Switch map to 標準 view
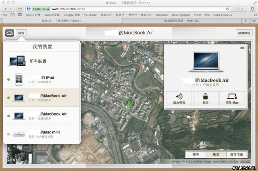 click(196, 154)
